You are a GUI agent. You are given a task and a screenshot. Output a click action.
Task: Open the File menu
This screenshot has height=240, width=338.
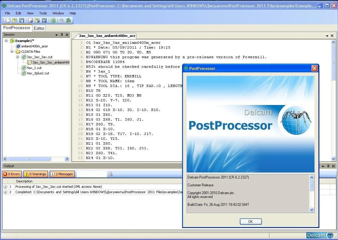tap(8, 13)
